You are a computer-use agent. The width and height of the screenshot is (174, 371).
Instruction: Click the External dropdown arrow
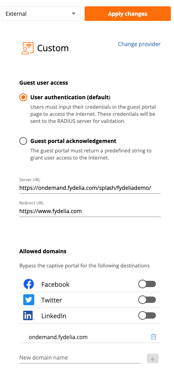pyautogui.click(x=74, y=14)
